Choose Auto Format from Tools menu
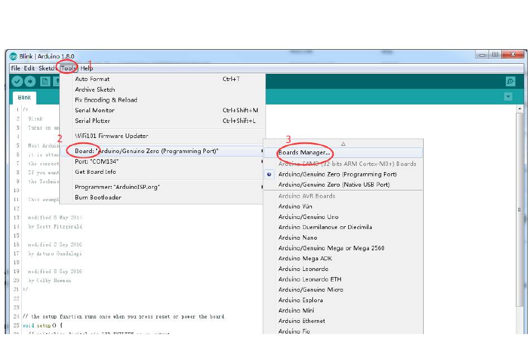The width and height of the screenshot is (531, 362). [x=163, y=79]
